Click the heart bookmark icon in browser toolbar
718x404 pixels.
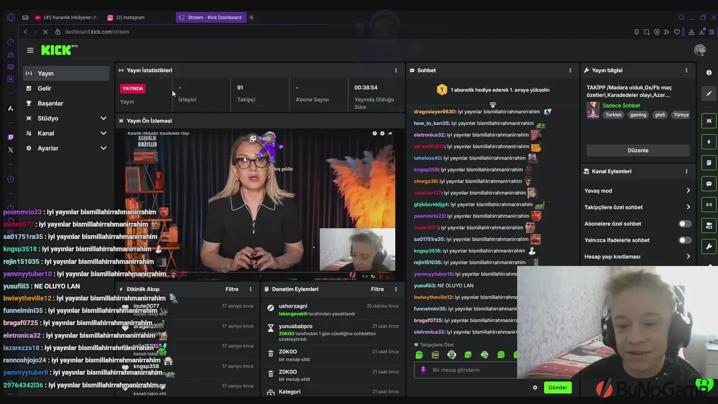677,32
